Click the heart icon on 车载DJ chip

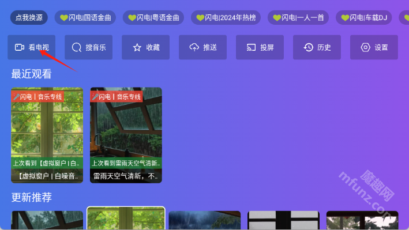click(x=345, y=18)
